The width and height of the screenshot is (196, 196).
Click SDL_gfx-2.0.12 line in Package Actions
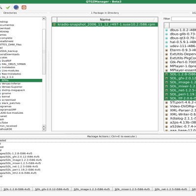[x=20, y=157]
